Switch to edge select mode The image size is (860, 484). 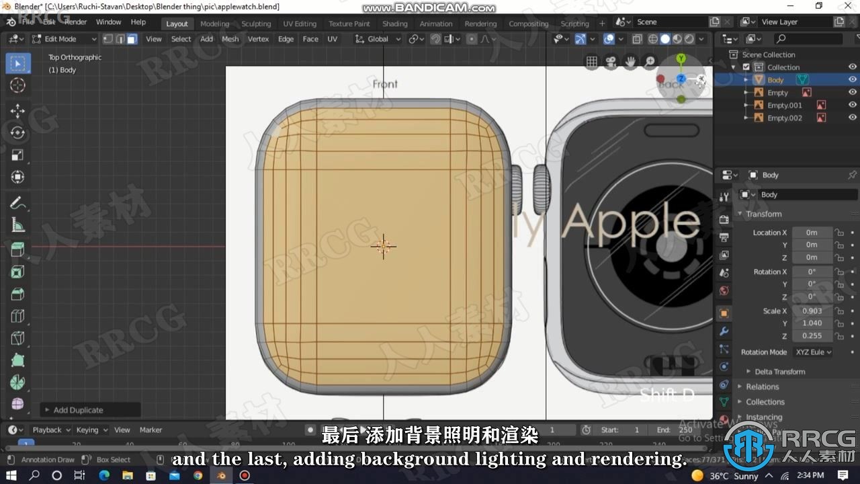(120, 39)
